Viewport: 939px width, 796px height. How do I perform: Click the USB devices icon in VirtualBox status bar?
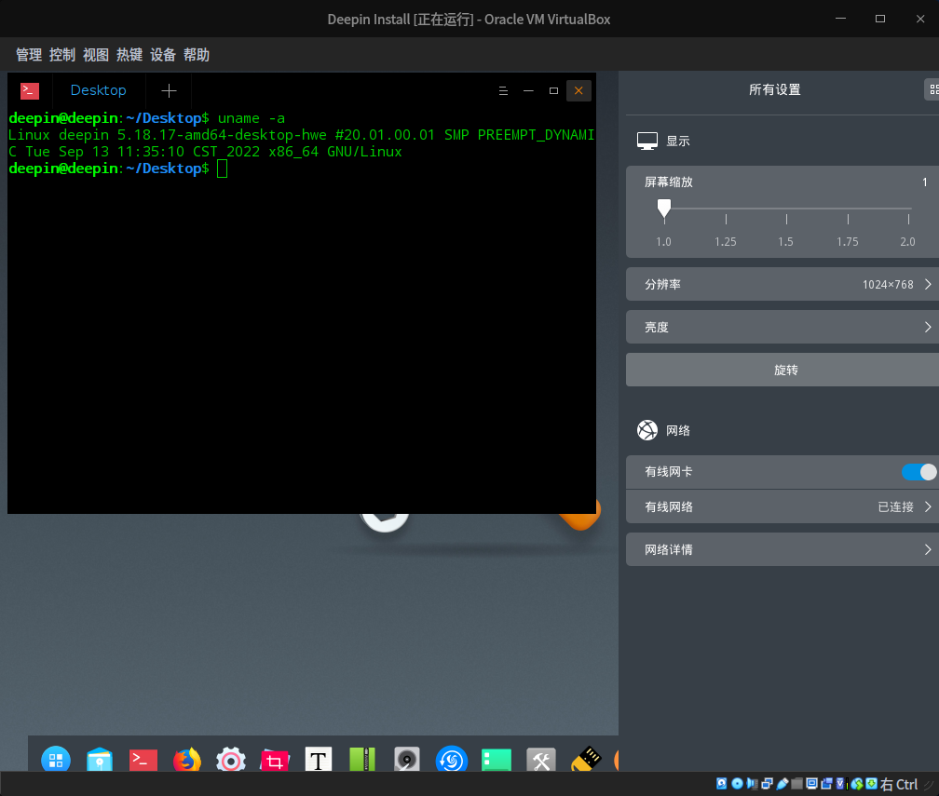[782, 783]
